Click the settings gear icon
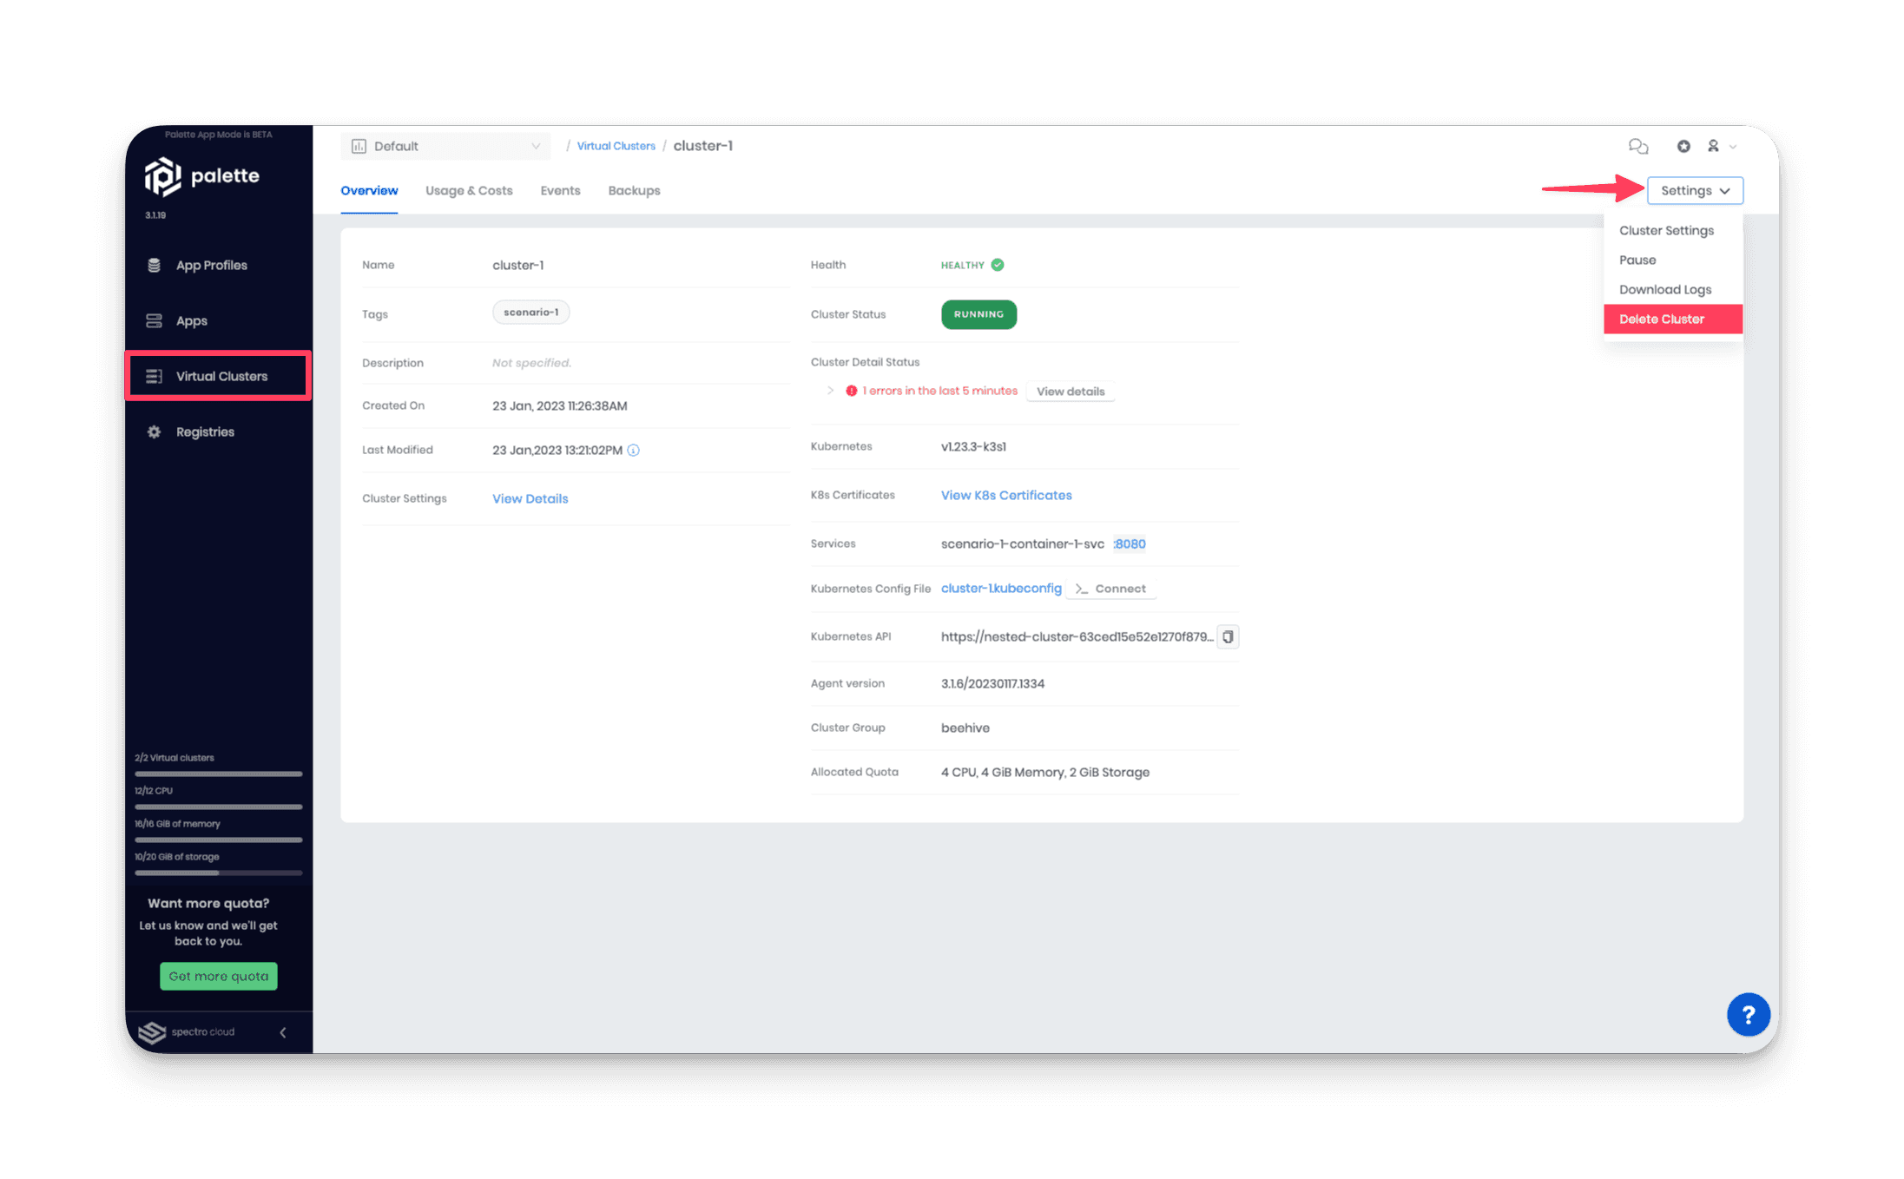 (1683, 146)
